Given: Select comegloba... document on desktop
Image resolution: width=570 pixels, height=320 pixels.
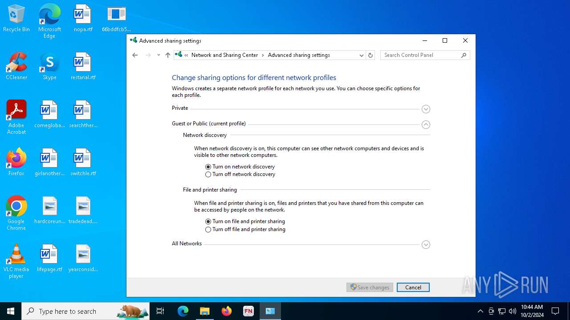Looking at the screenshot, I should pos(49,115).
